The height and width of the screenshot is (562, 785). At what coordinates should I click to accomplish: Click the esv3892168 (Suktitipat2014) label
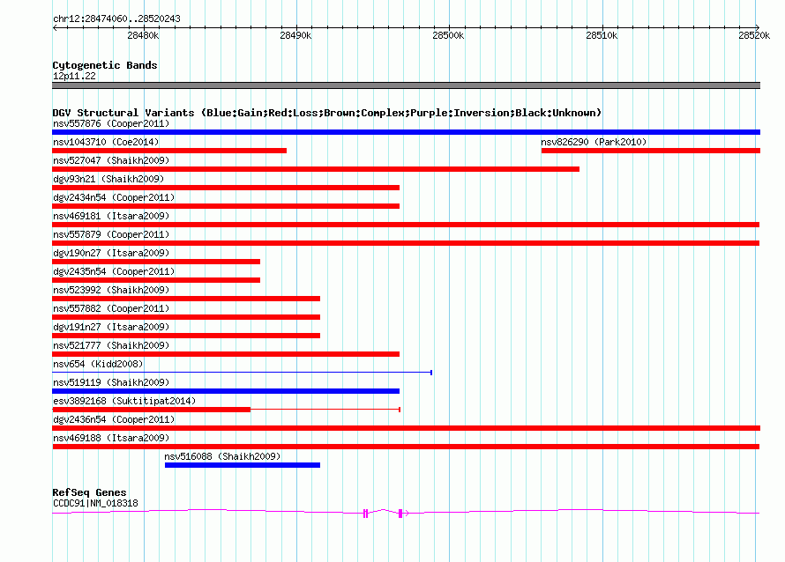click(124, 401)
